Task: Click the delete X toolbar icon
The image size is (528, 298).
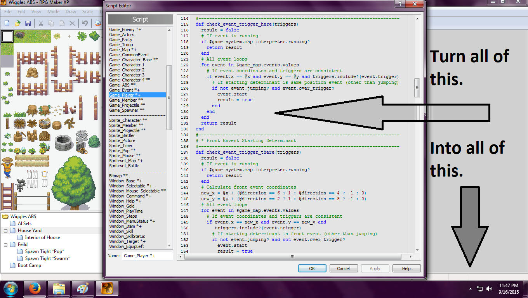Action: tap(71, 23)
